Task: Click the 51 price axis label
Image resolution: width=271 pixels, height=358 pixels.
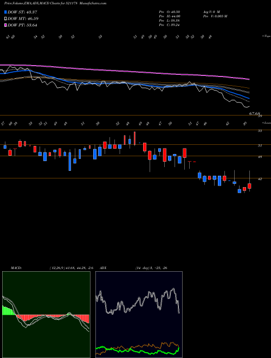Action: coord(260,145)
